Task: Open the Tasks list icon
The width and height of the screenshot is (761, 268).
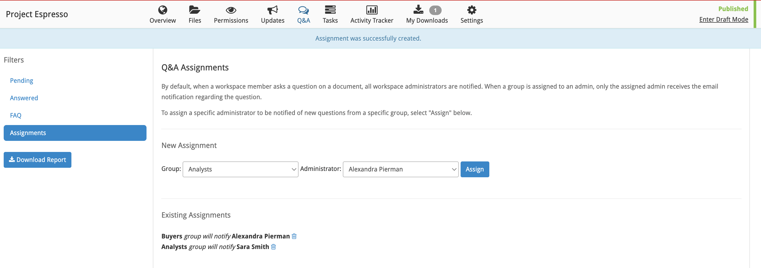Action: tap(330, 10)
